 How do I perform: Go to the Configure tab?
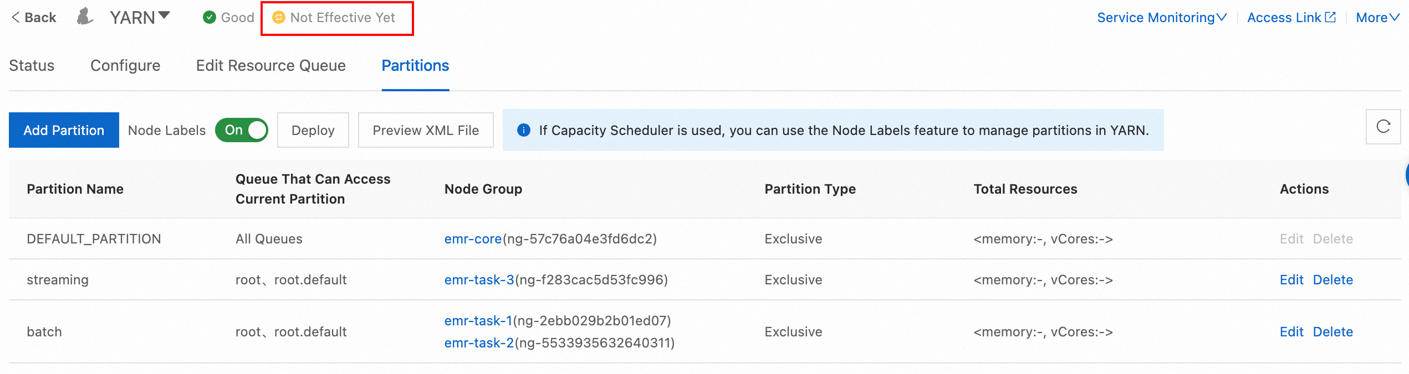125,66
